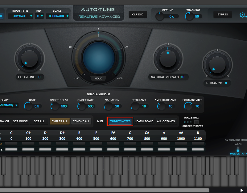Toggle remove for note F
This screenshot has height=193, width=247.
click(96, 149)
